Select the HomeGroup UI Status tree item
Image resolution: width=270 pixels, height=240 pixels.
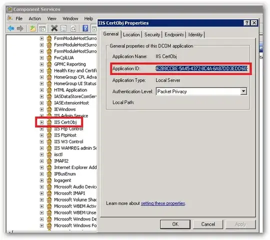[75, 83]
